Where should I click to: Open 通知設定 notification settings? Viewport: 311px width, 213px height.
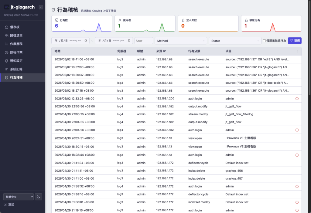[22, 61]
